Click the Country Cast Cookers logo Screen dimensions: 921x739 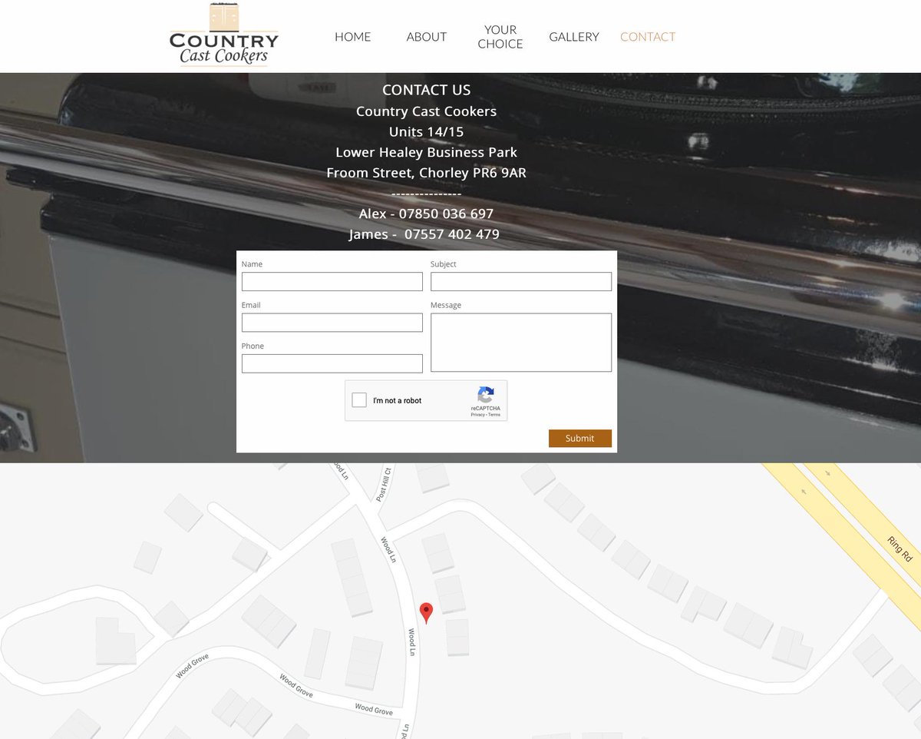point(223,35)
